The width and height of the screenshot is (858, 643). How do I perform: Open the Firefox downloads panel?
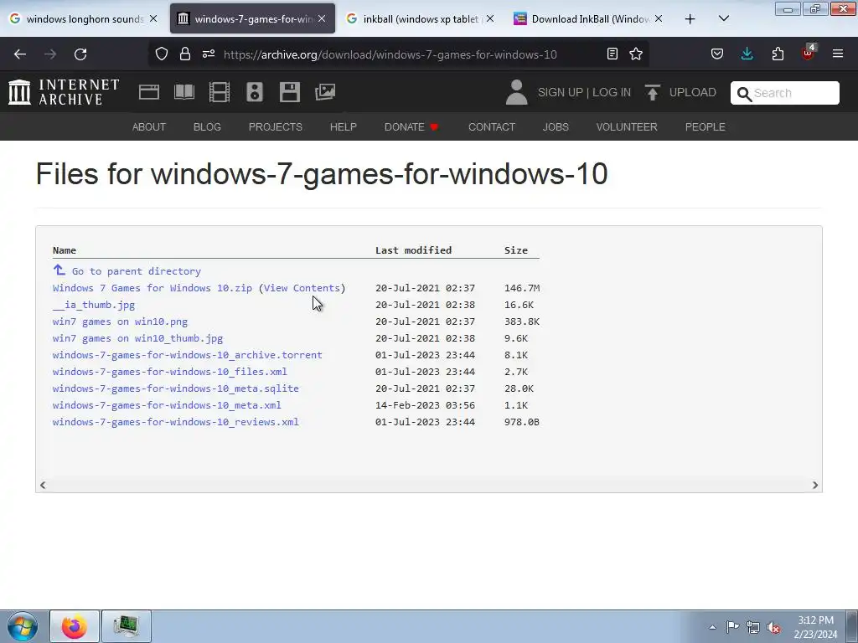point(747,54)
